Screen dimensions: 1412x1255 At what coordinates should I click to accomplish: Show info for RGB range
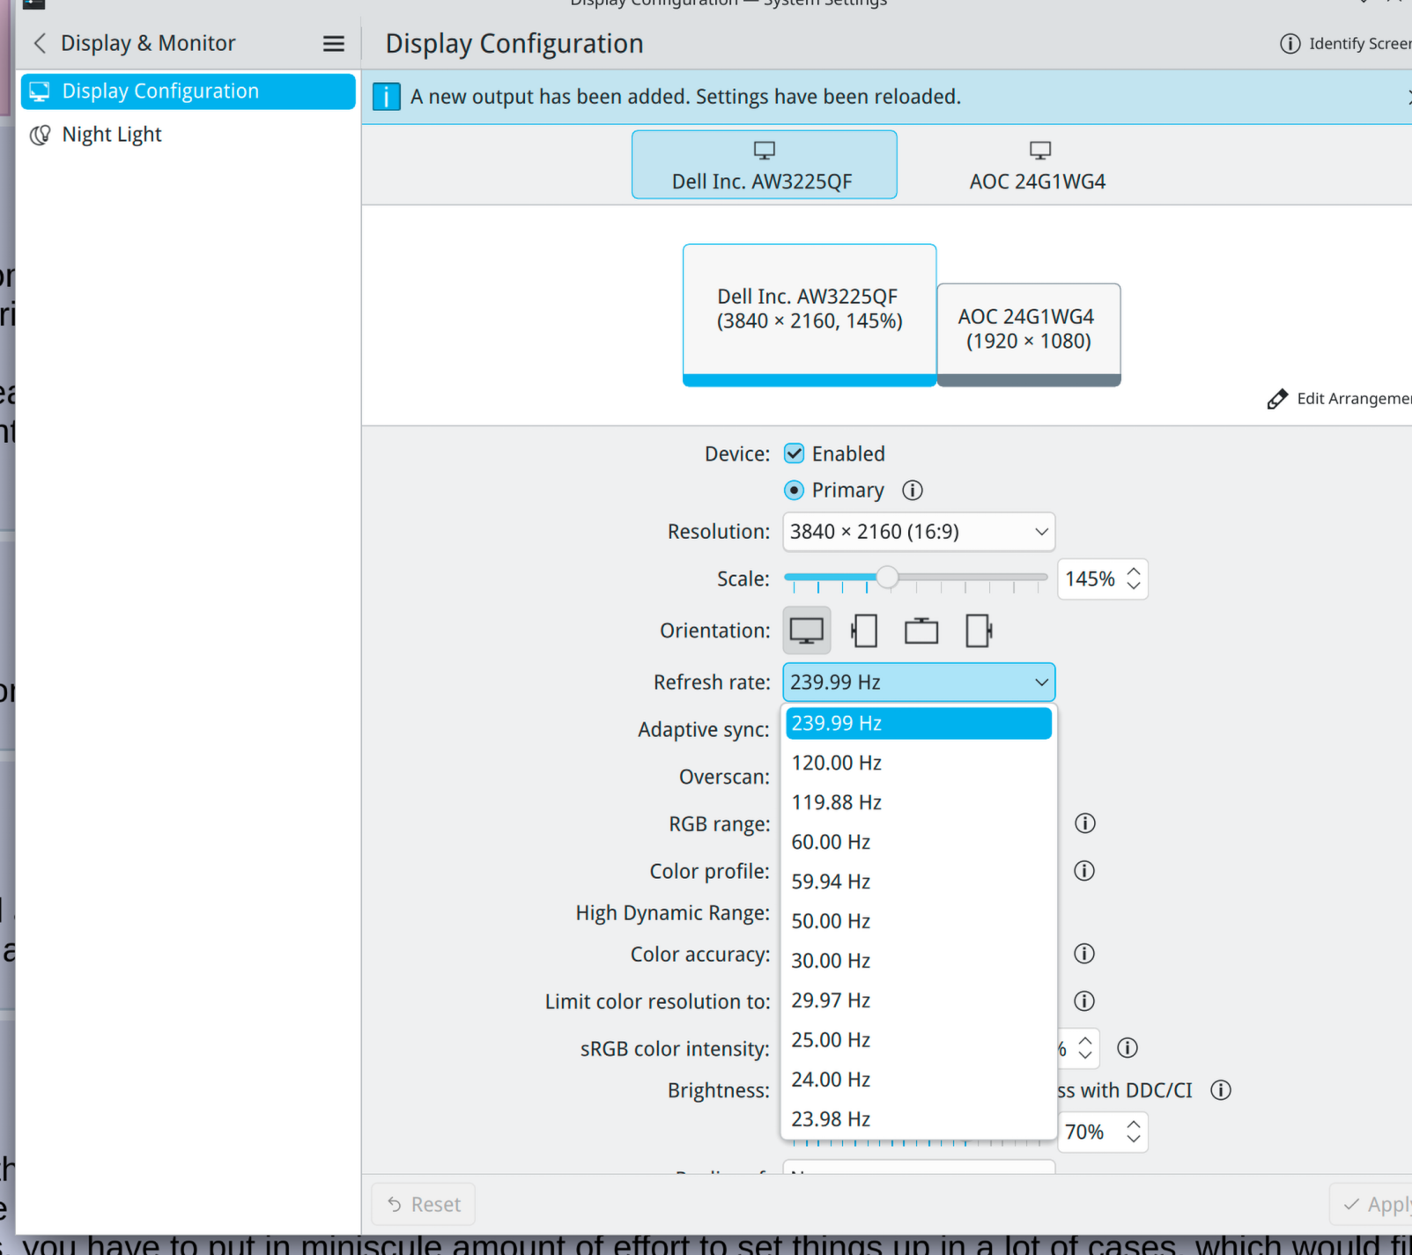pos(1084,823)
